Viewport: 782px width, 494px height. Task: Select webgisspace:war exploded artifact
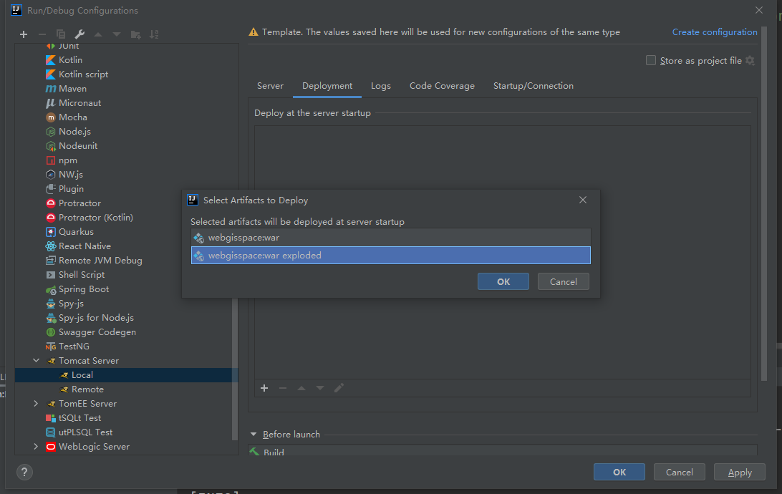[390, 255]
